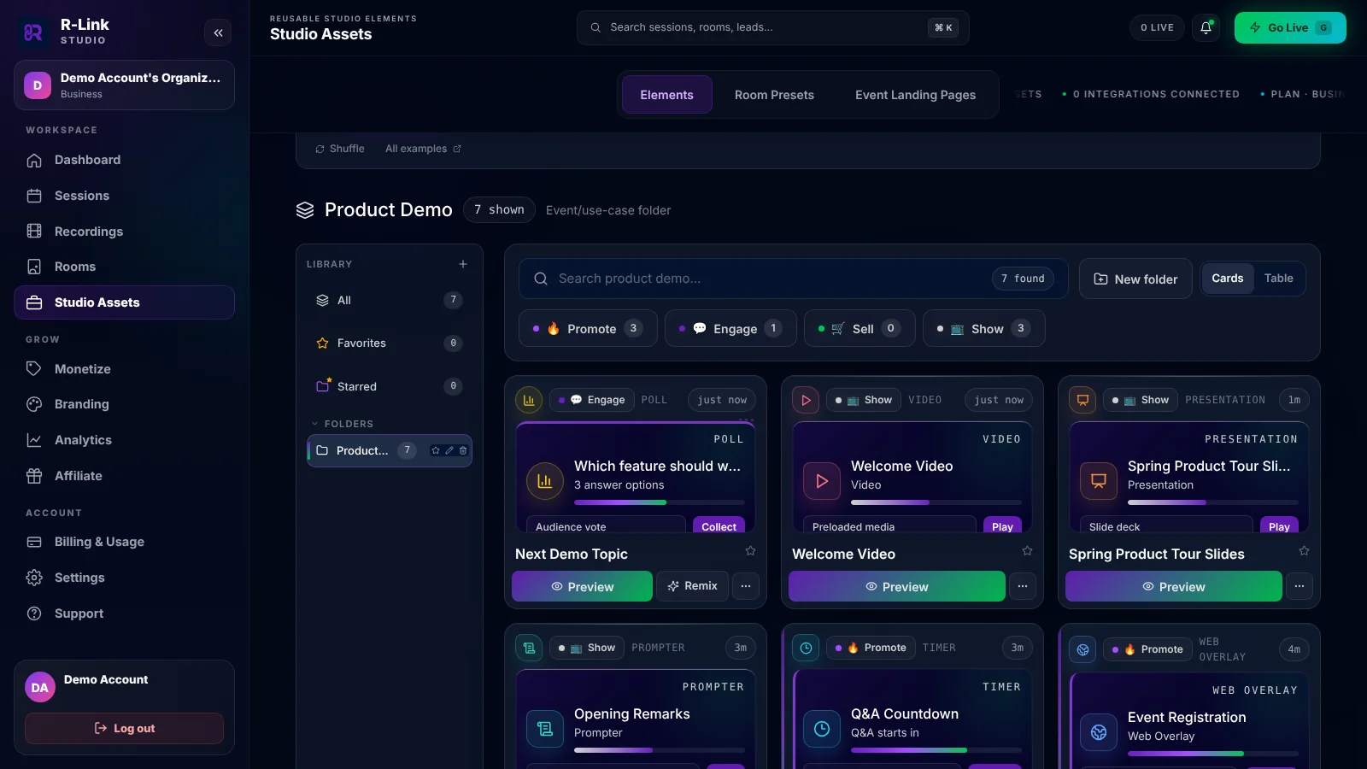The image size is (1367, 769).
Task: Open the Recordings page
Action: pos(124,232)
